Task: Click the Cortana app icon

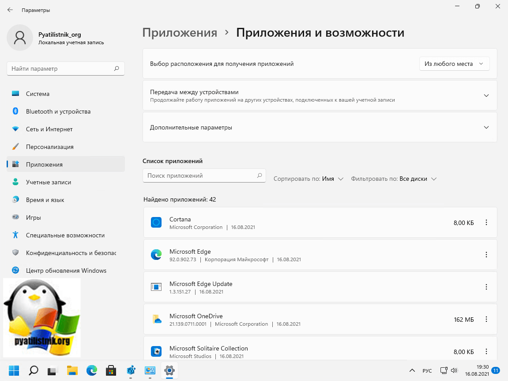Action: [x=156, y=223]
